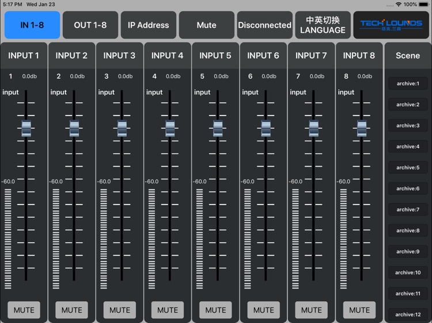Click the INPUT 1 fader knob
This screenshot has height=323, width=432.
(x=26, y=128)
